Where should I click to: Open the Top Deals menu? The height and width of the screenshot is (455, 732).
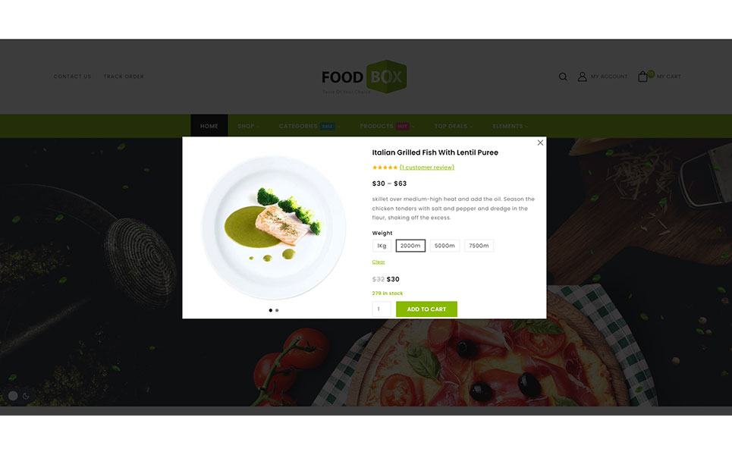click(x=454, y=127)
